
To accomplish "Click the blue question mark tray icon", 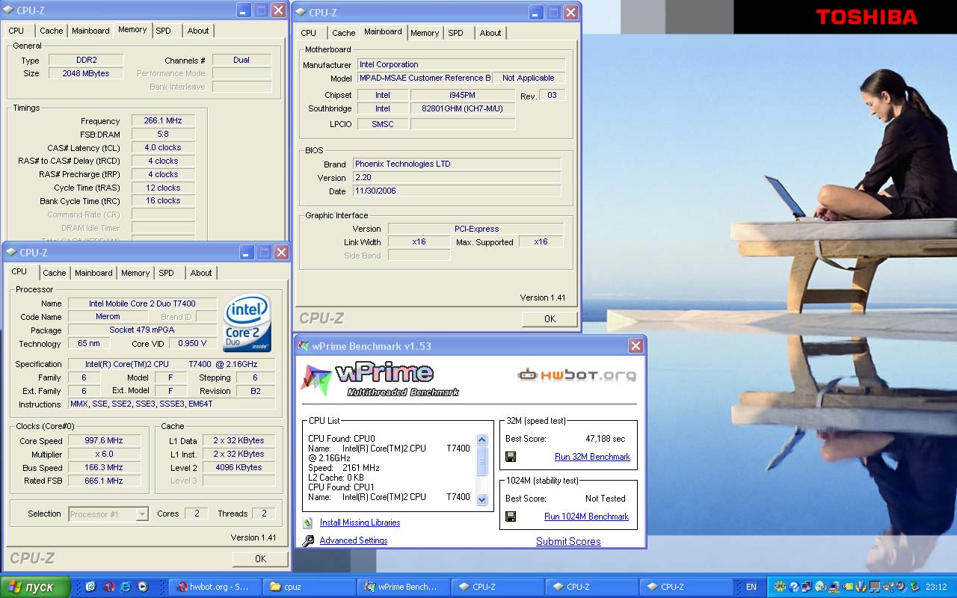I will [x=794, y=587].
